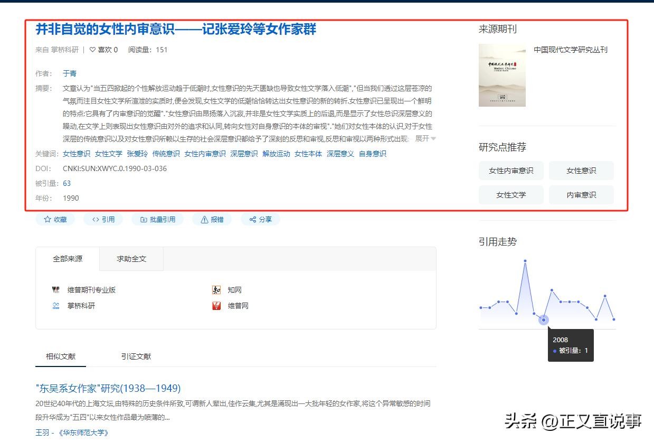Click the 分享 share button

[x=260, y=219]
